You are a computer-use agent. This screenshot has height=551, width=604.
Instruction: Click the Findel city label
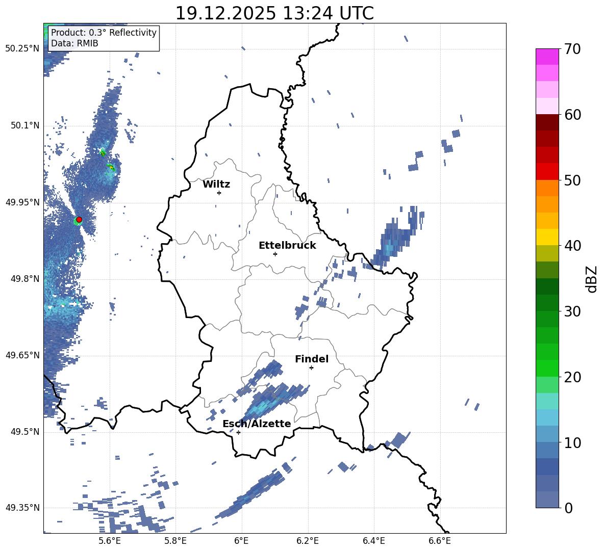[x=312, y=359]
